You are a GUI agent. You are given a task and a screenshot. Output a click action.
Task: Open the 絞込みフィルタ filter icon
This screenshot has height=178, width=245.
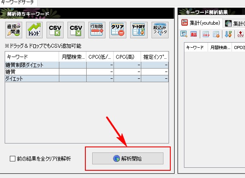tap(160, 30)
